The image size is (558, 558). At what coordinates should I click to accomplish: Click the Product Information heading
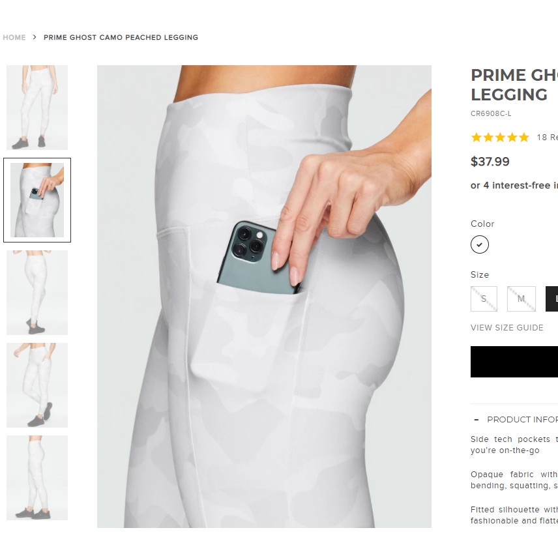[522, 420]
